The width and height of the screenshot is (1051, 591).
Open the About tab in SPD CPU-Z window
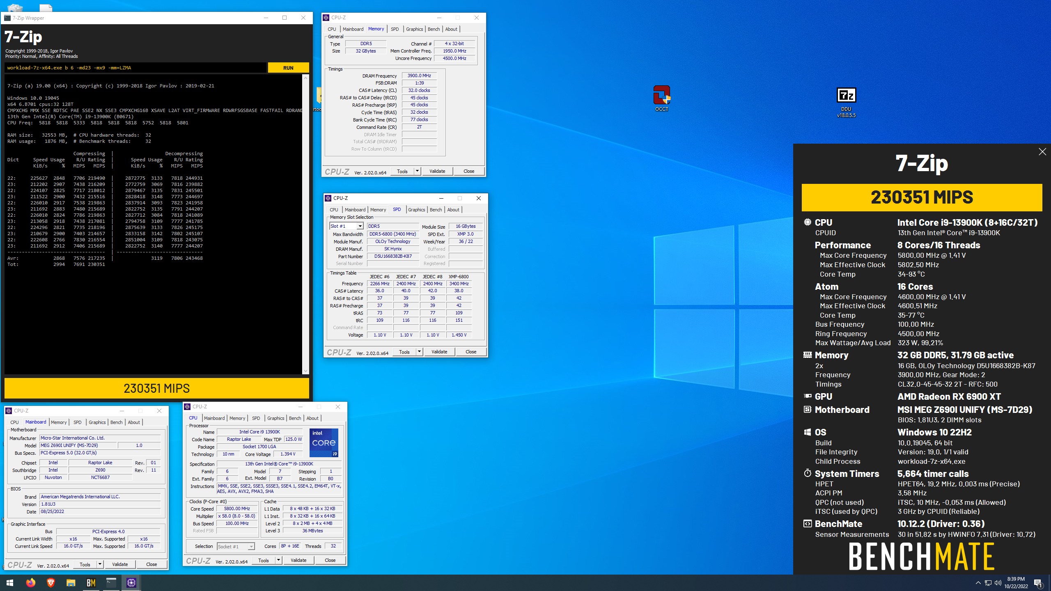click(x=453, y=210)
